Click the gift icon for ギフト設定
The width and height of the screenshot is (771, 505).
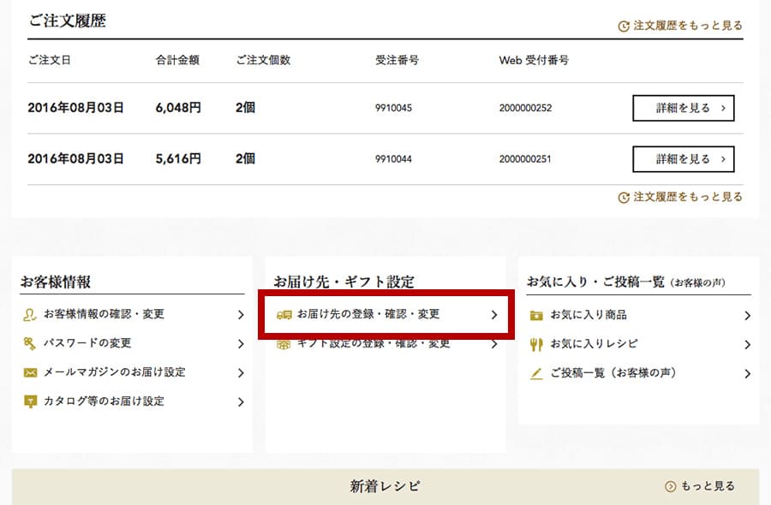(x=284, y=343)
